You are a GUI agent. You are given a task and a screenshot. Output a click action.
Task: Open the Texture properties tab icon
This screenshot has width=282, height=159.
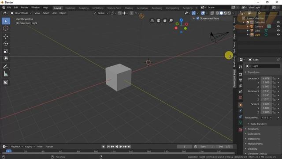[241, 130]
